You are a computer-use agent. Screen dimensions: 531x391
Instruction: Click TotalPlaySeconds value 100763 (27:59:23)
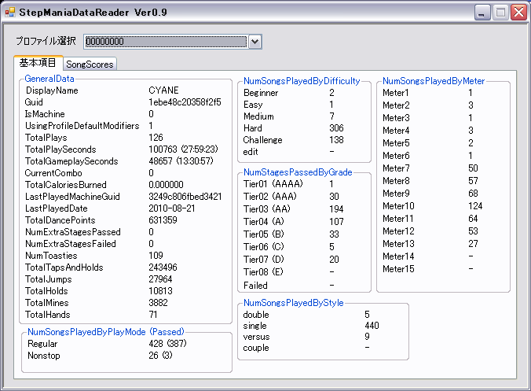183,149
